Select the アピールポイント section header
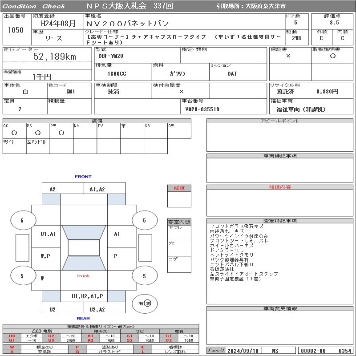356x356 pixels. [x=281, y=121]
